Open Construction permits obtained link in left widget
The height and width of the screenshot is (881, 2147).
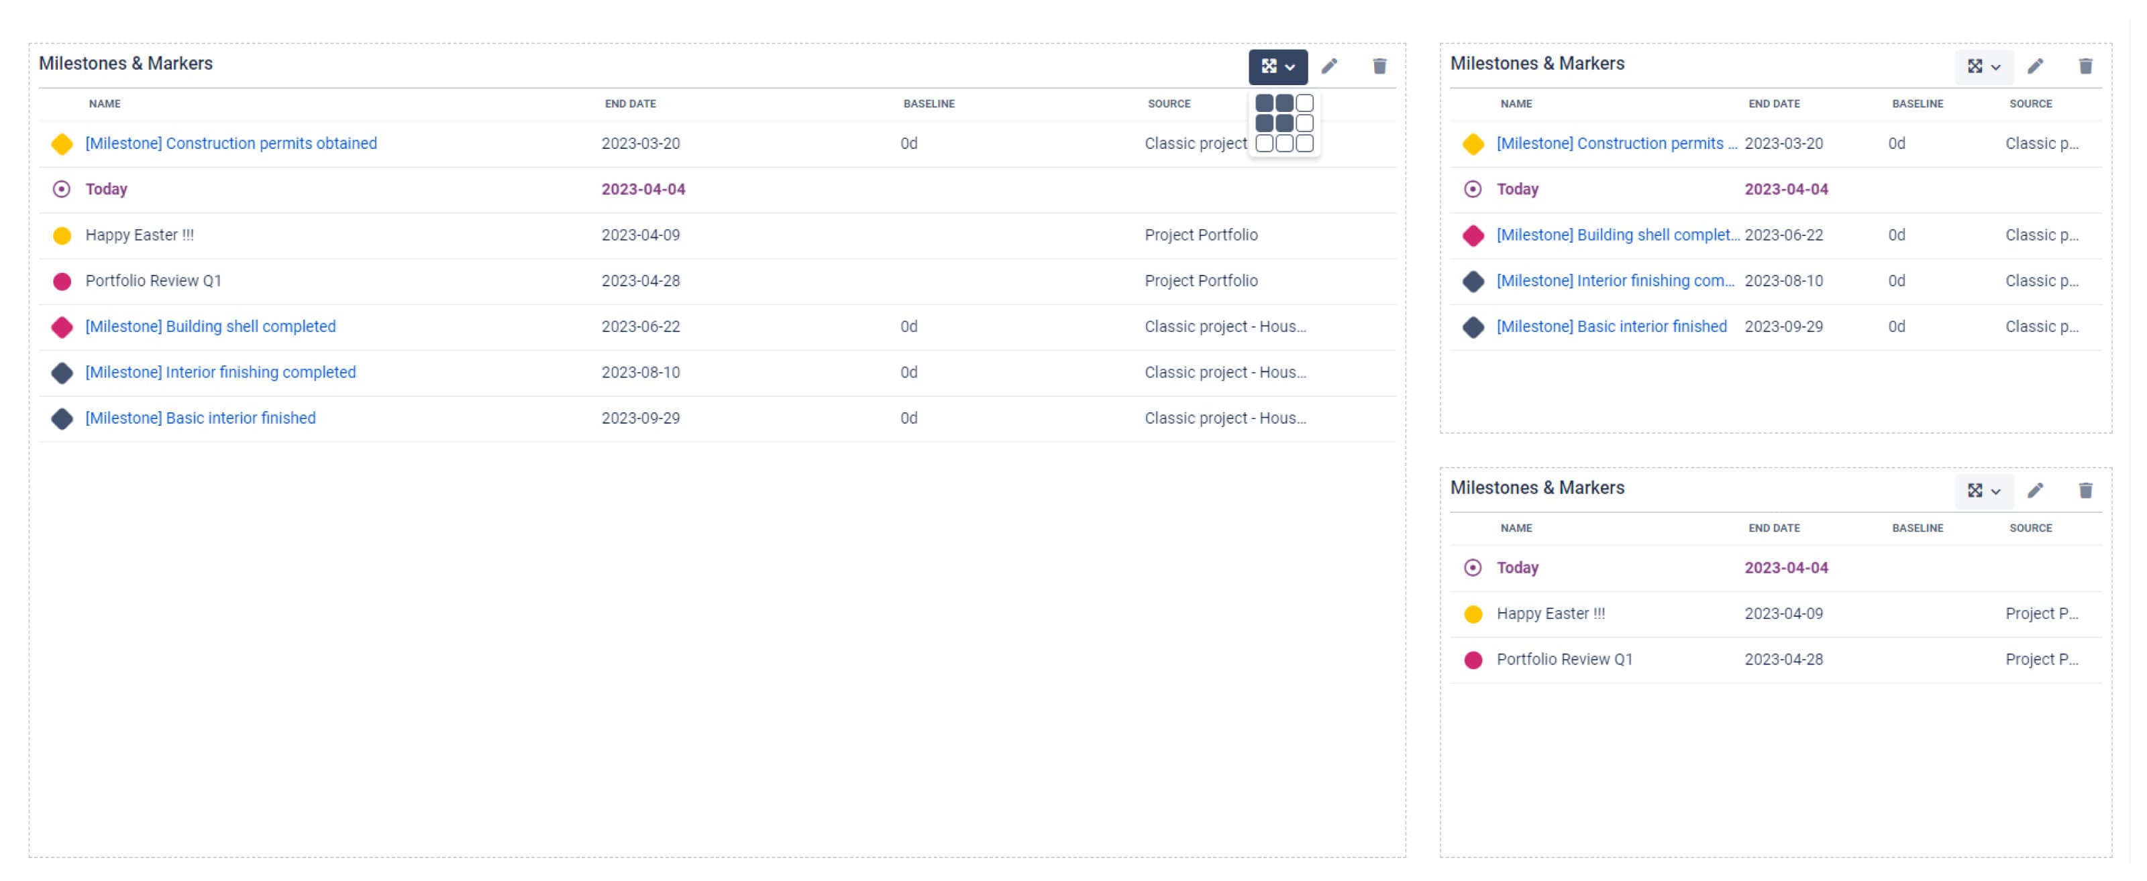tap(231, 143)
